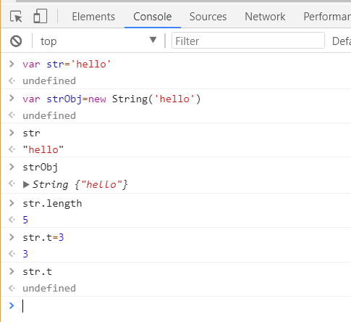Expand the String {"hello"} object
This screenshot has width=351, height=322.
click(26, 185)
